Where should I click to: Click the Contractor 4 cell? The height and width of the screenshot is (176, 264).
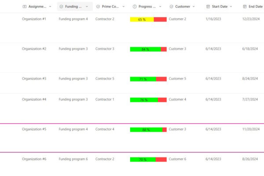coord(105,129)
